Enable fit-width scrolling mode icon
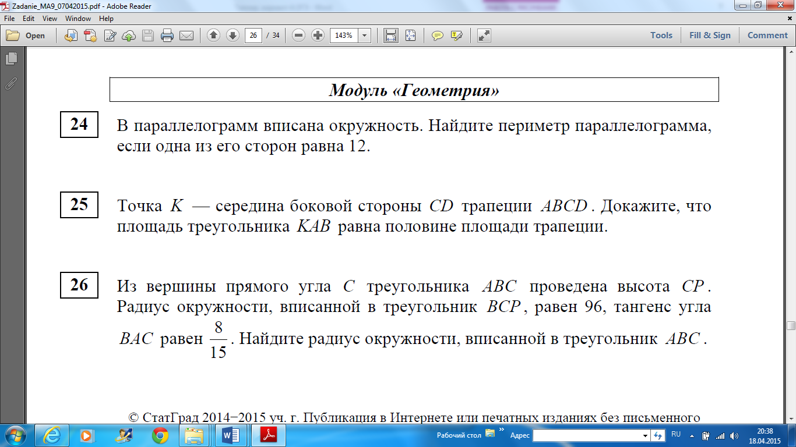 tap(391, 36)
